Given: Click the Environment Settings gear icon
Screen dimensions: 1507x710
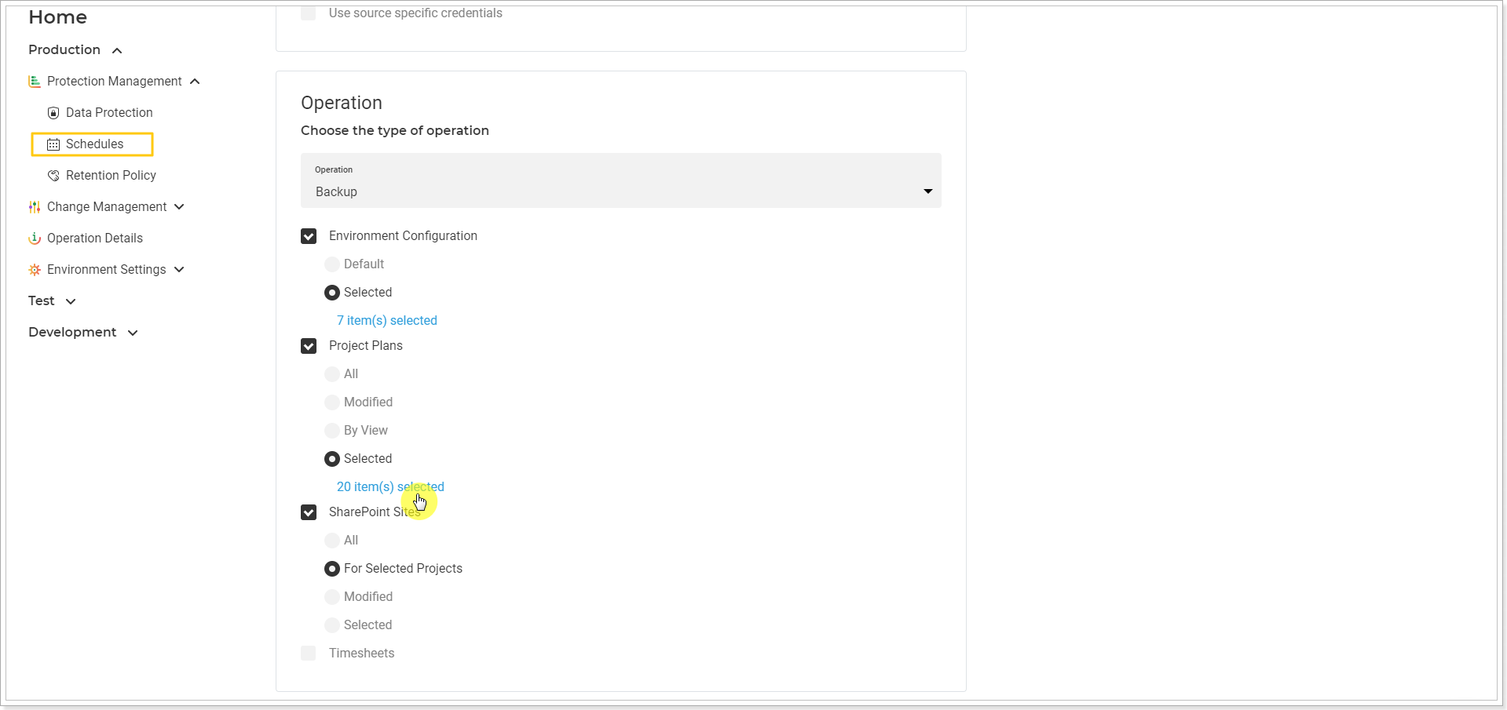Looking at the screenshot, I should tap(35, 270).
